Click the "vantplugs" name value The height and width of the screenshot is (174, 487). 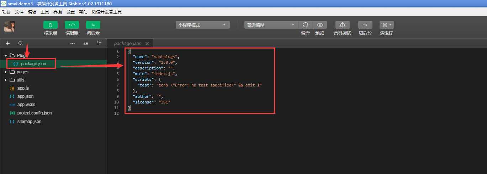[x=164, y=57]
